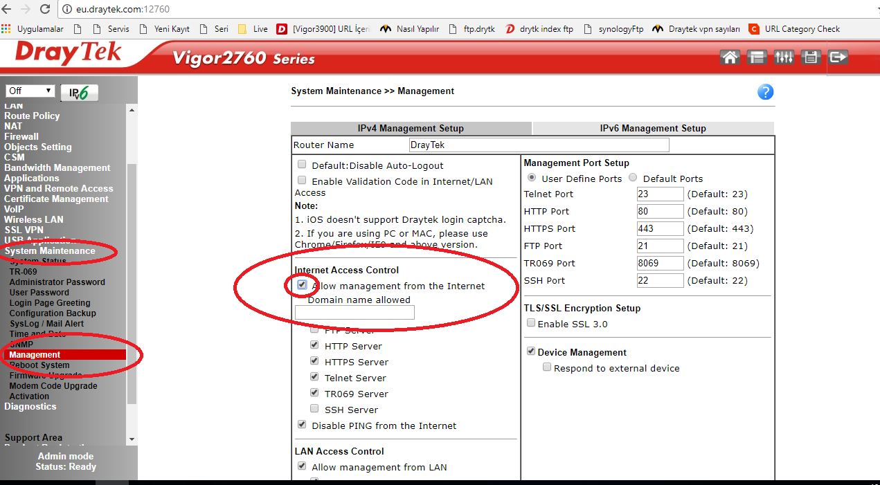Open the Uygulamalar apps grid icon
This screenshot has height=485, width=880.
7,29
